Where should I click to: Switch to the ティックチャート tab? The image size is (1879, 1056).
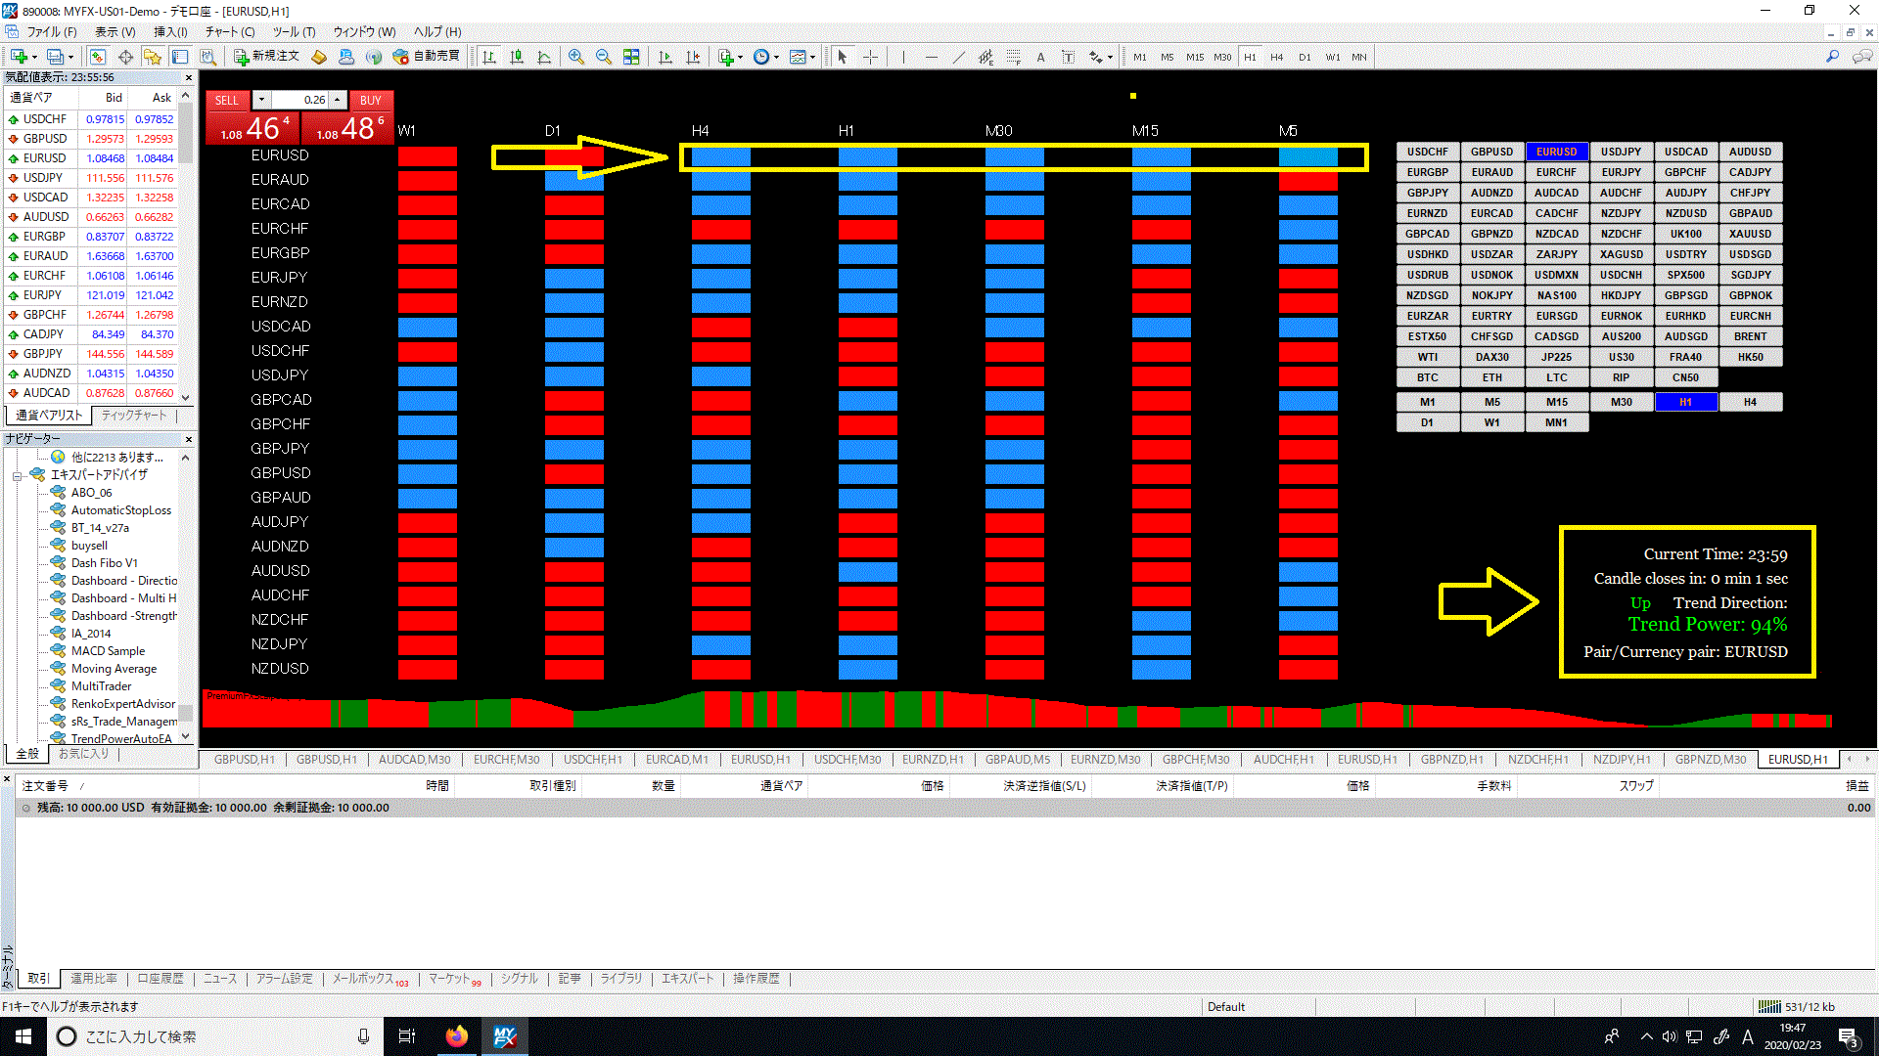(134, 416)
